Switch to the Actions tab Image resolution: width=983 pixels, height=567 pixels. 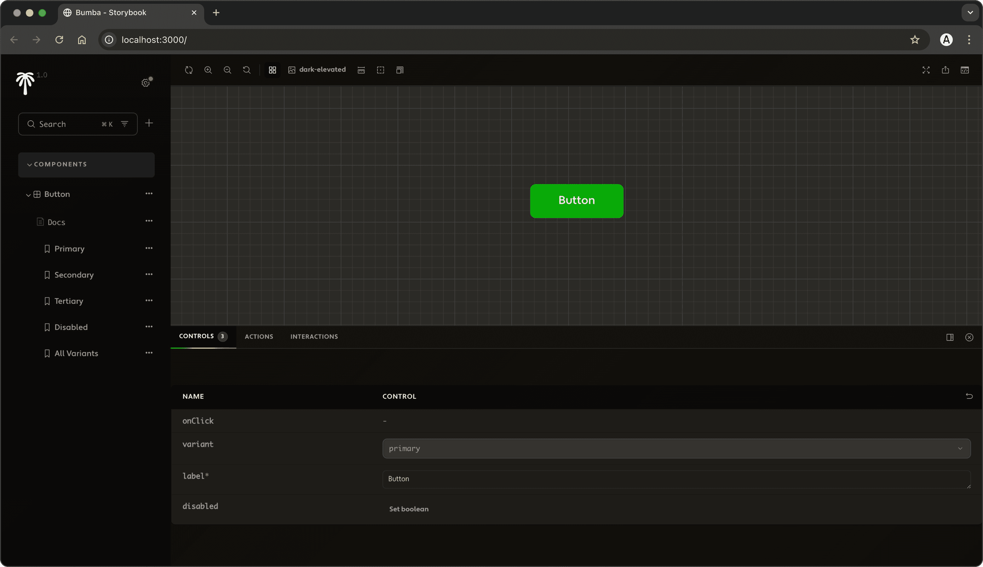(259, 337)
